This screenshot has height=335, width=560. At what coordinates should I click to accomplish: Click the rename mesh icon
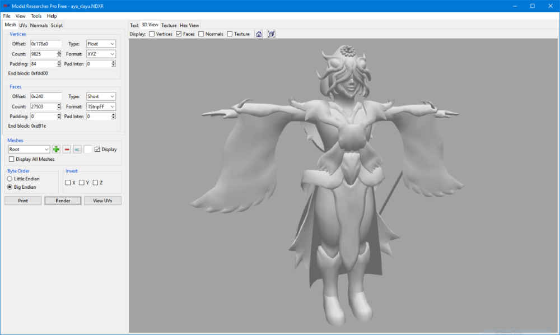(x=77, y=149)
